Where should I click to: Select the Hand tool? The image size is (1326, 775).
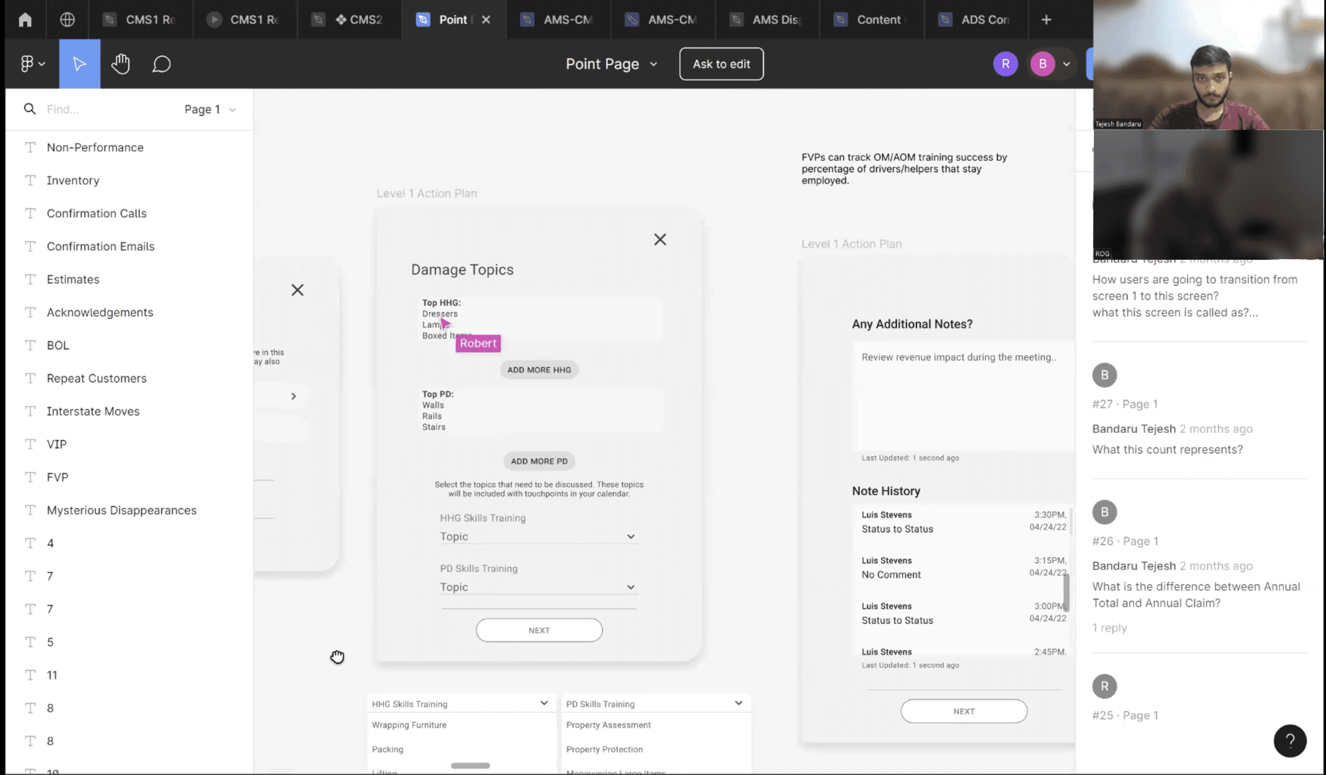[x=120, y=64]
